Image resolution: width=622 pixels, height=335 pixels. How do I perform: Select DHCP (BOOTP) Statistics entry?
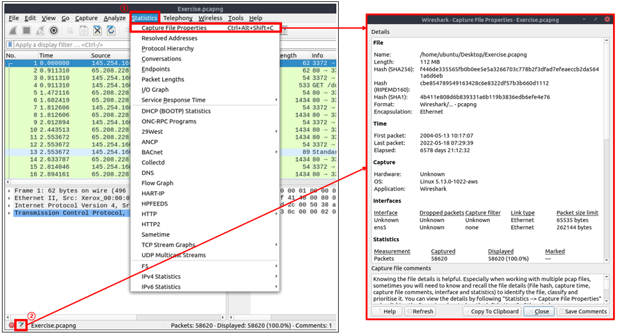point(205,111)
